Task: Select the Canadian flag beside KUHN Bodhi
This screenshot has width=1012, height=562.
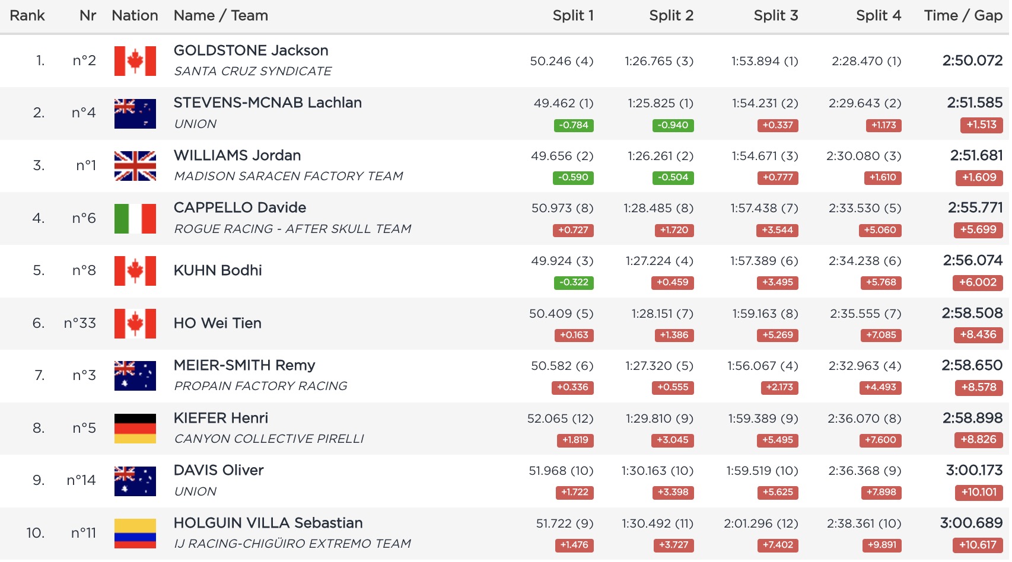Action: point(135,271)
